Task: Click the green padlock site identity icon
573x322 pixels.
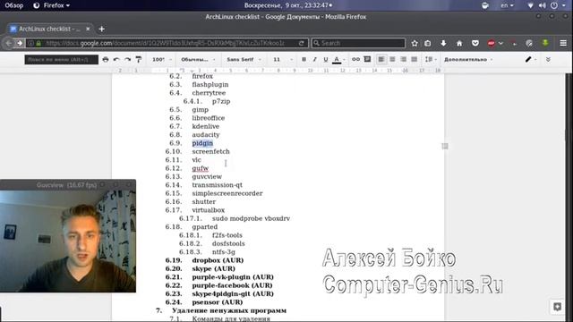Action: coord(38,43)
